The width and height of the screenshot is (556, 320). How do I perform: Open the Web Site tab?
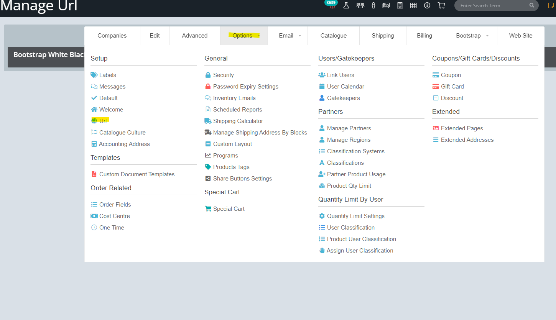(521, 36)
